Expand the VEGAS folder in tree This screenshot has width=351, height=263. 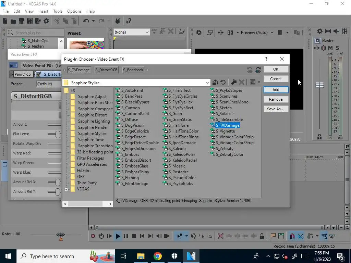[x=66, y=189]
